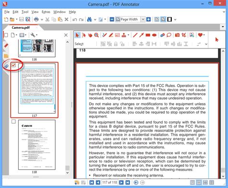Zoom in with the plus button
Screen dimensions: 228x188
point(149,20)
